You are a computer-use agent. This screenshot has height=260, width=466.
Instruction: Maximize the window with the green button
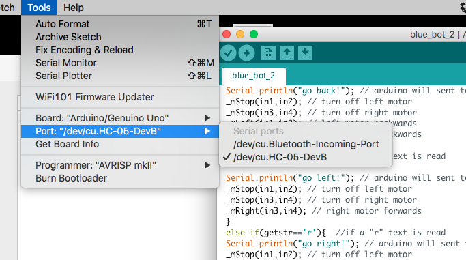click(254, 35)
